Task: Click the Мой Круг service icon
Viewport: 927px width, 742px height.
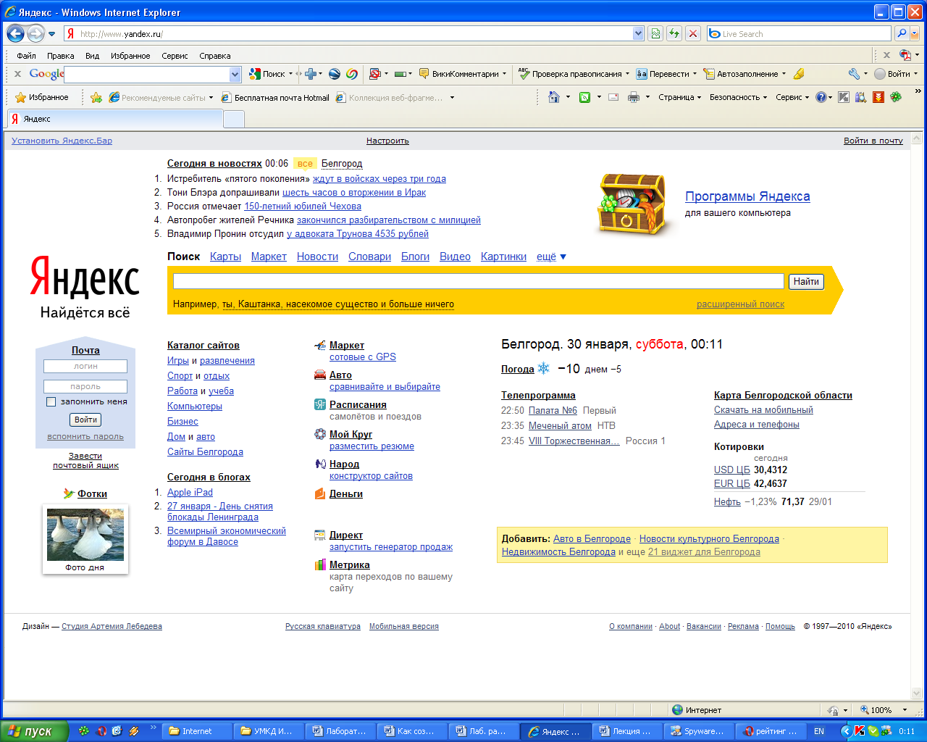Action: 320,434
